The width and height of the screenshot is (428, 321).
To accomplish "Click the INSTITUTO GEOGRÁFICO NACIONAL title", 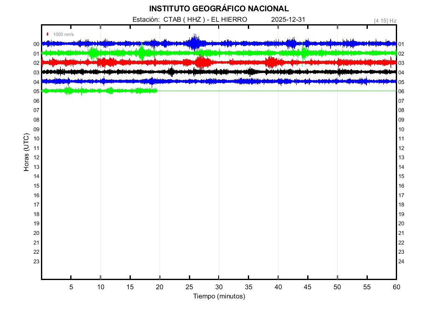I will pyautogui.click(x=219, y=9).
